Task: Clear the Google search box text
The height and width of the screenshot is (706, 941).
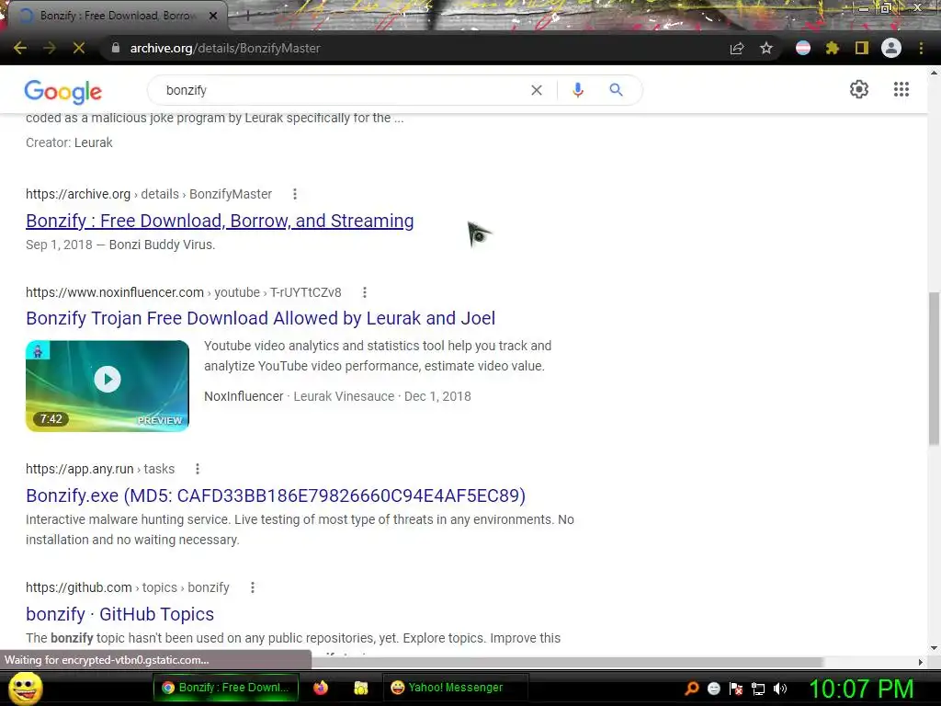Action: pyautogui.click(x=537, y=90)
